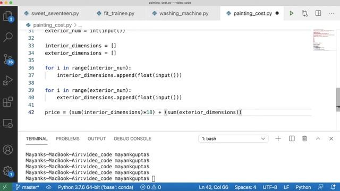Open the '1: bash' terminal dropdown

(233, 138)
